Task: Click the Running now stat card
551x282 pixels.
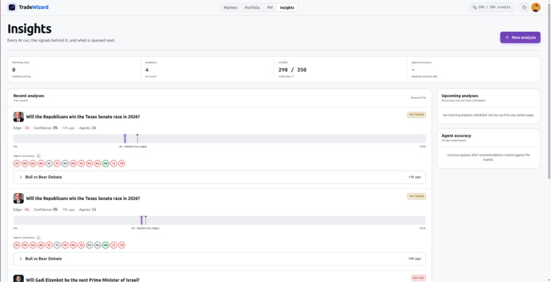Action: point(74,69)
